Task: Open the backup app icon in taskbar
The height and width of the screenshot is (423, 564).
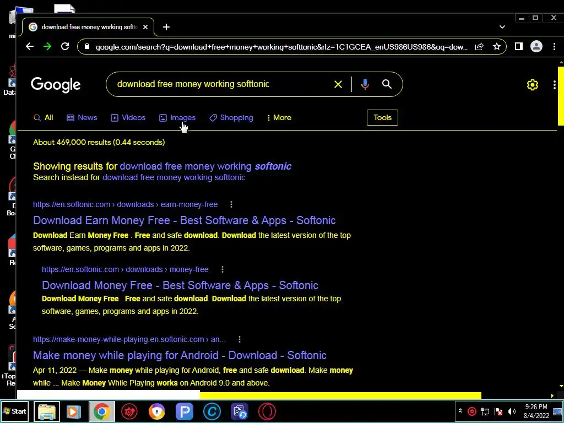Action: [x=240, y=411]
